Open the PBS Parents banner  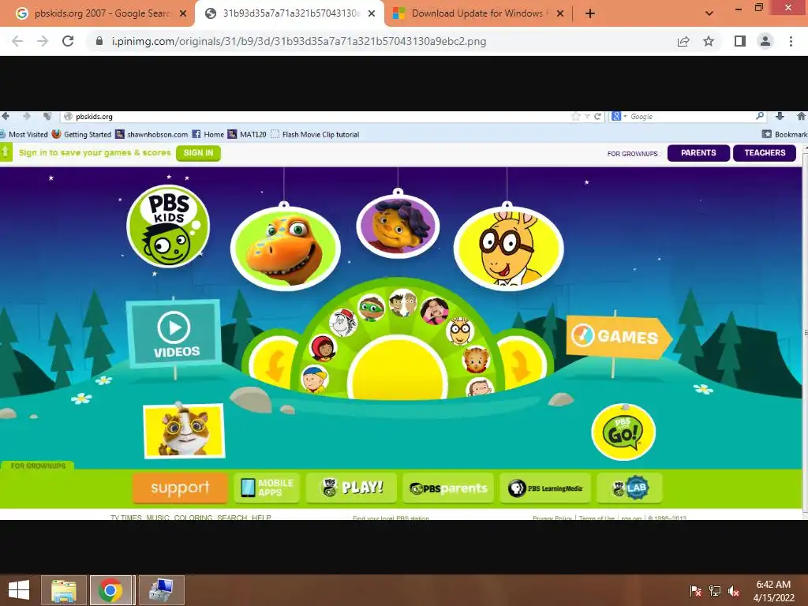[x=448, y=488]
